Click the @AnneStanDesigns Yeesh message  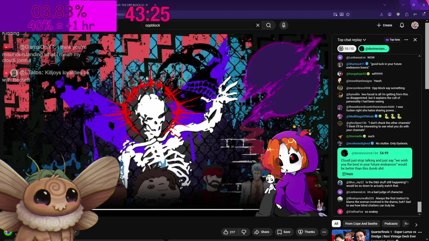pos(377,81)
